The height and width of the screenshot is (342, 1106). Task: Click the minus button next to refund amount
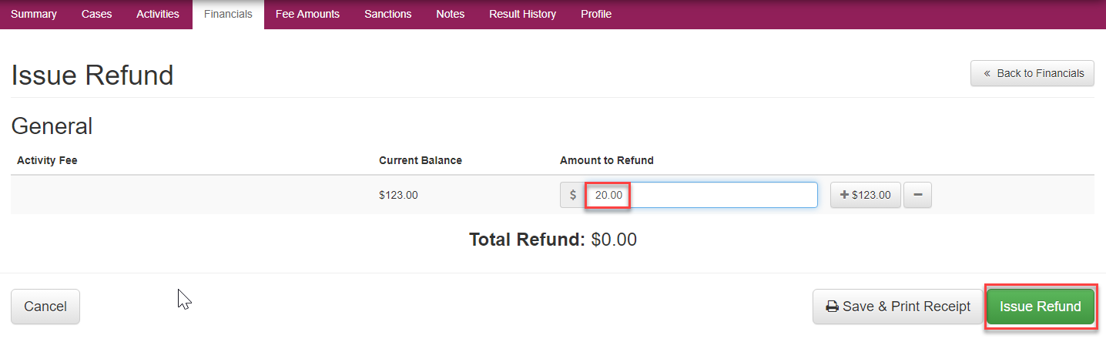click(917, 195)
